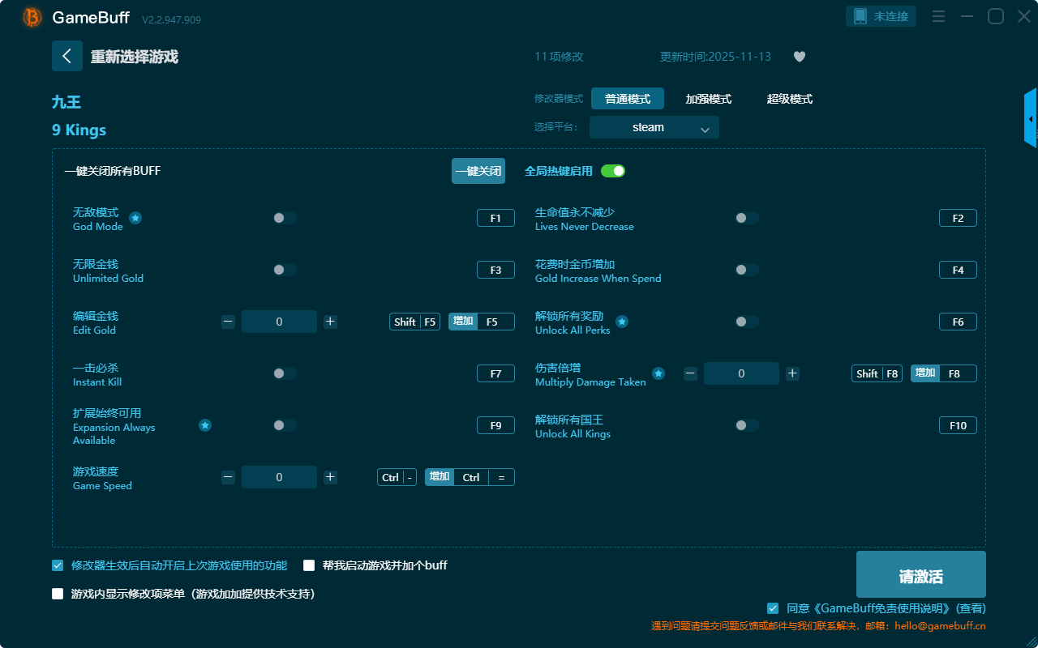Click the 一键关闭 button
The image size is (1038, 648).
478,171
